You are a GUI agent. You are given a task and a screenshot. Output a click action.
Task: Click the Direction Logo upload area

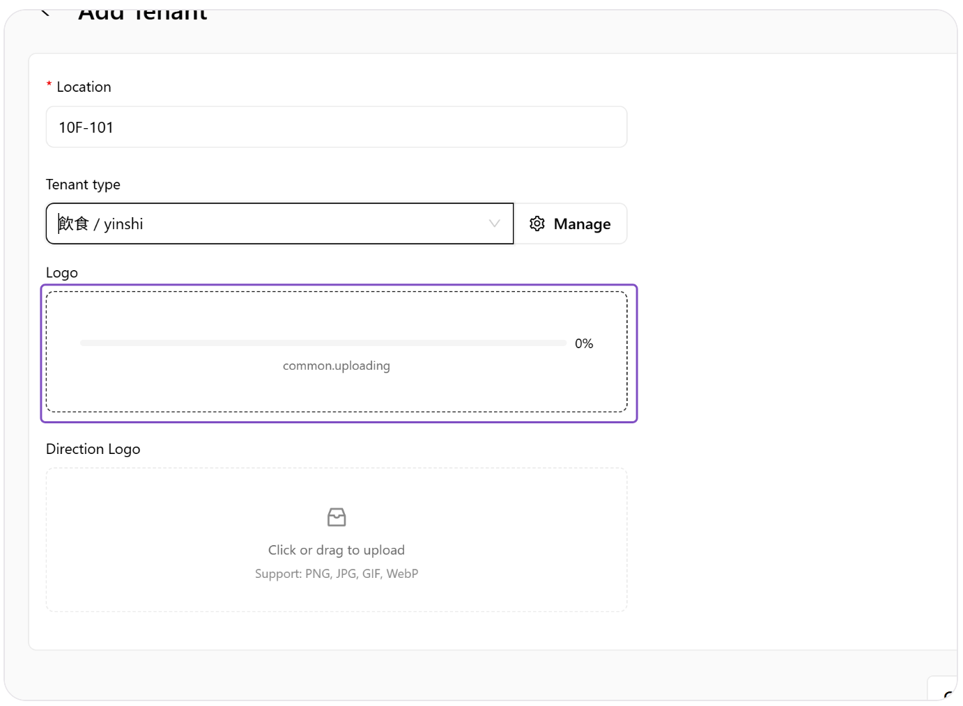pyautogui.click(x=337, y=540)
